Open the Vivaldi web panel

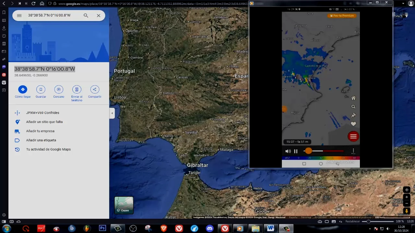(4, 75)
